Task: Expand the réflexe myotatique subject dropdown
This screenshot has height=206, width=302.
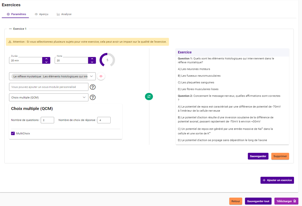Action: click(x=91, y=76)
